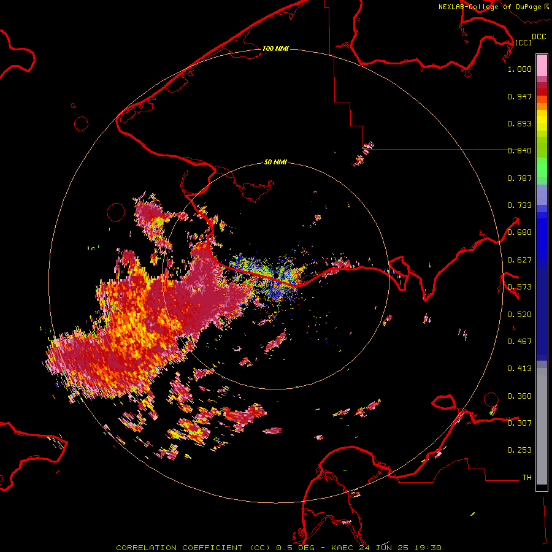Click the 0.840 color scale value
Image resolution: width=552 pixels, height=552 pixels.
point(519,151)
